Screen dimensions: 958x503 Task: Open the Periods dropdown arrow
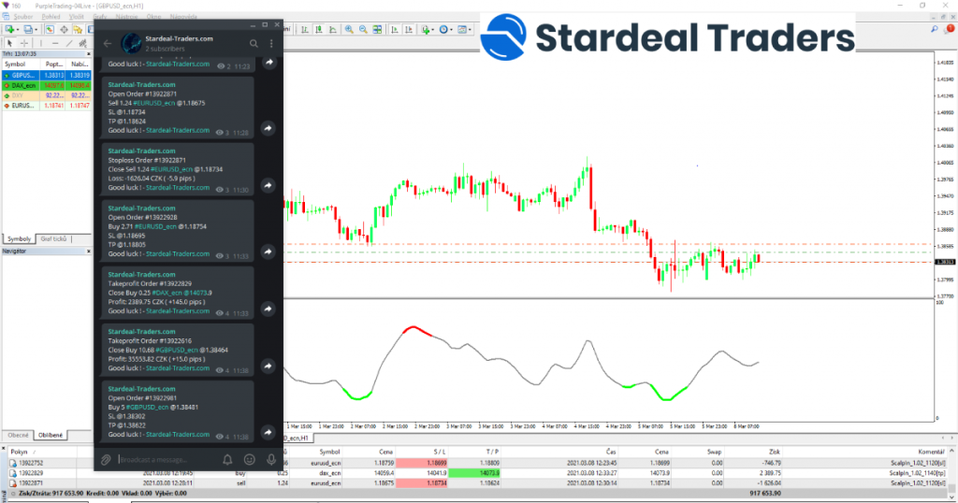(452, 29)
